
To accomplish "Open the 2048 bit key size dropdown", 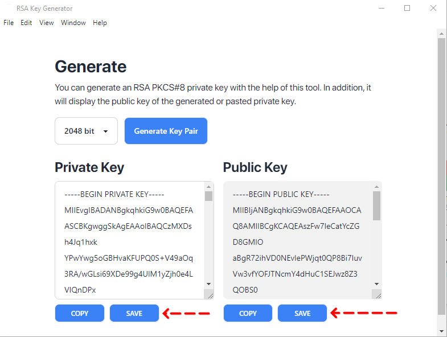I will (x=86, y=131).
